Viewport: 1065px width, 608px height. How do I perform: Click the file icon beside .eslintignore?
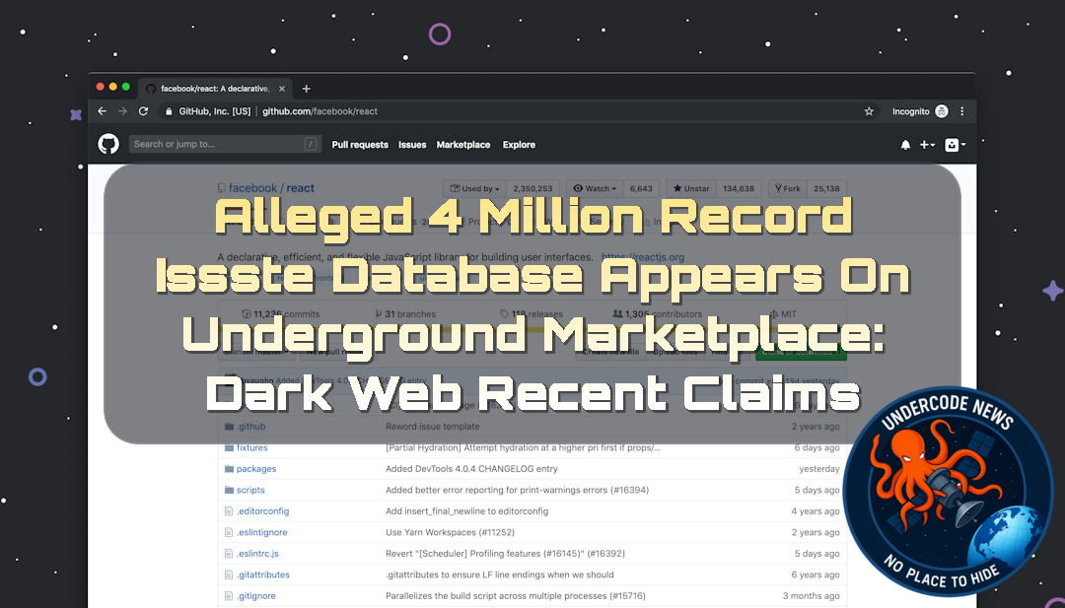(229, 532)
